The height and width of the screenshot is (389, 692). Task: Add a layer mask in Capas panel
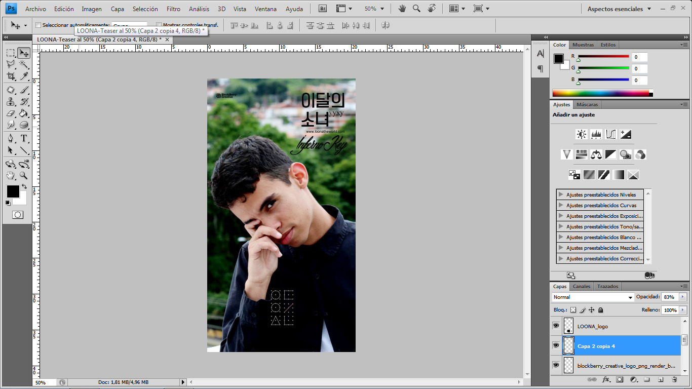pyautogui.click(x=620, y=379)
